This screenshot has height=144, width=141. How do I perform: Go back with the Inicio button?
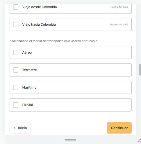point(20,128)
